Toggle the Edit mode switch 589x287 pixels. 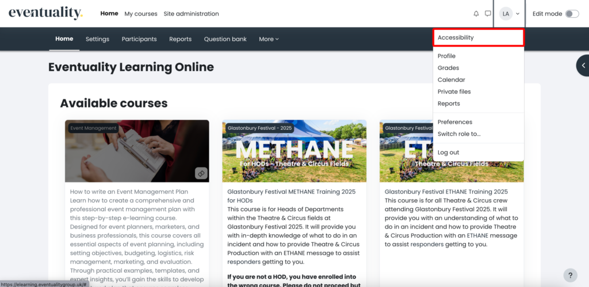pos(572,14)
